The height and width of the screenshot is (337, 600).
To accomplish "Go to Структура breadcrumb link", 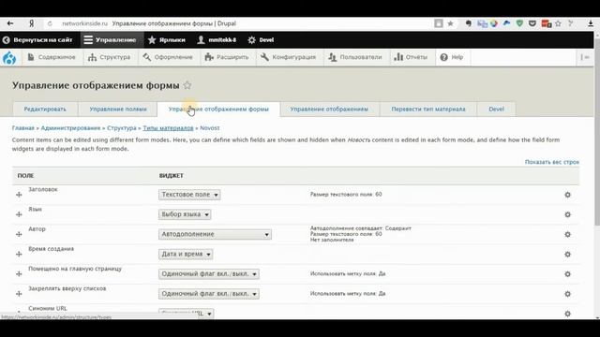I will [121, 128].
